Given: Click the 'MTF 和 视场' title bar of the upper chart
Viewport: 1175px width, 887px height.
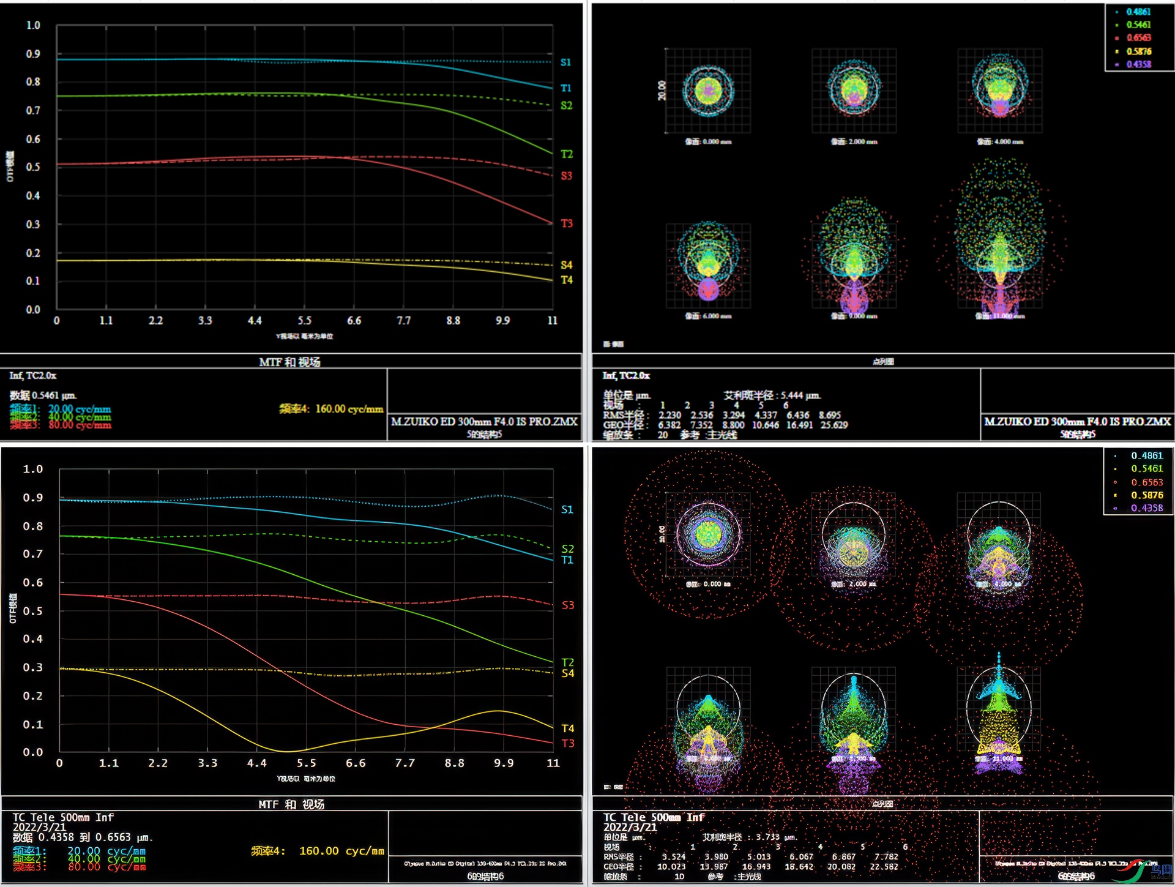Looking at the screenshot, I should click(x=289, y=362).
